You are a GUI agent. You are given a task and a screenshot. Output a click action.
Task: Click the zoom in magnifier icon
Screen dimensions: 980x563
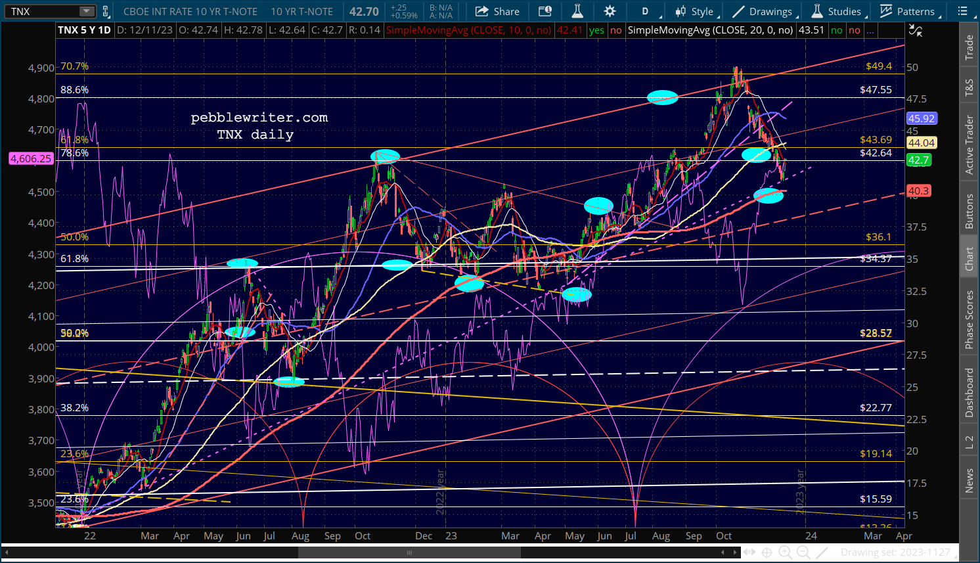(786, 553)
